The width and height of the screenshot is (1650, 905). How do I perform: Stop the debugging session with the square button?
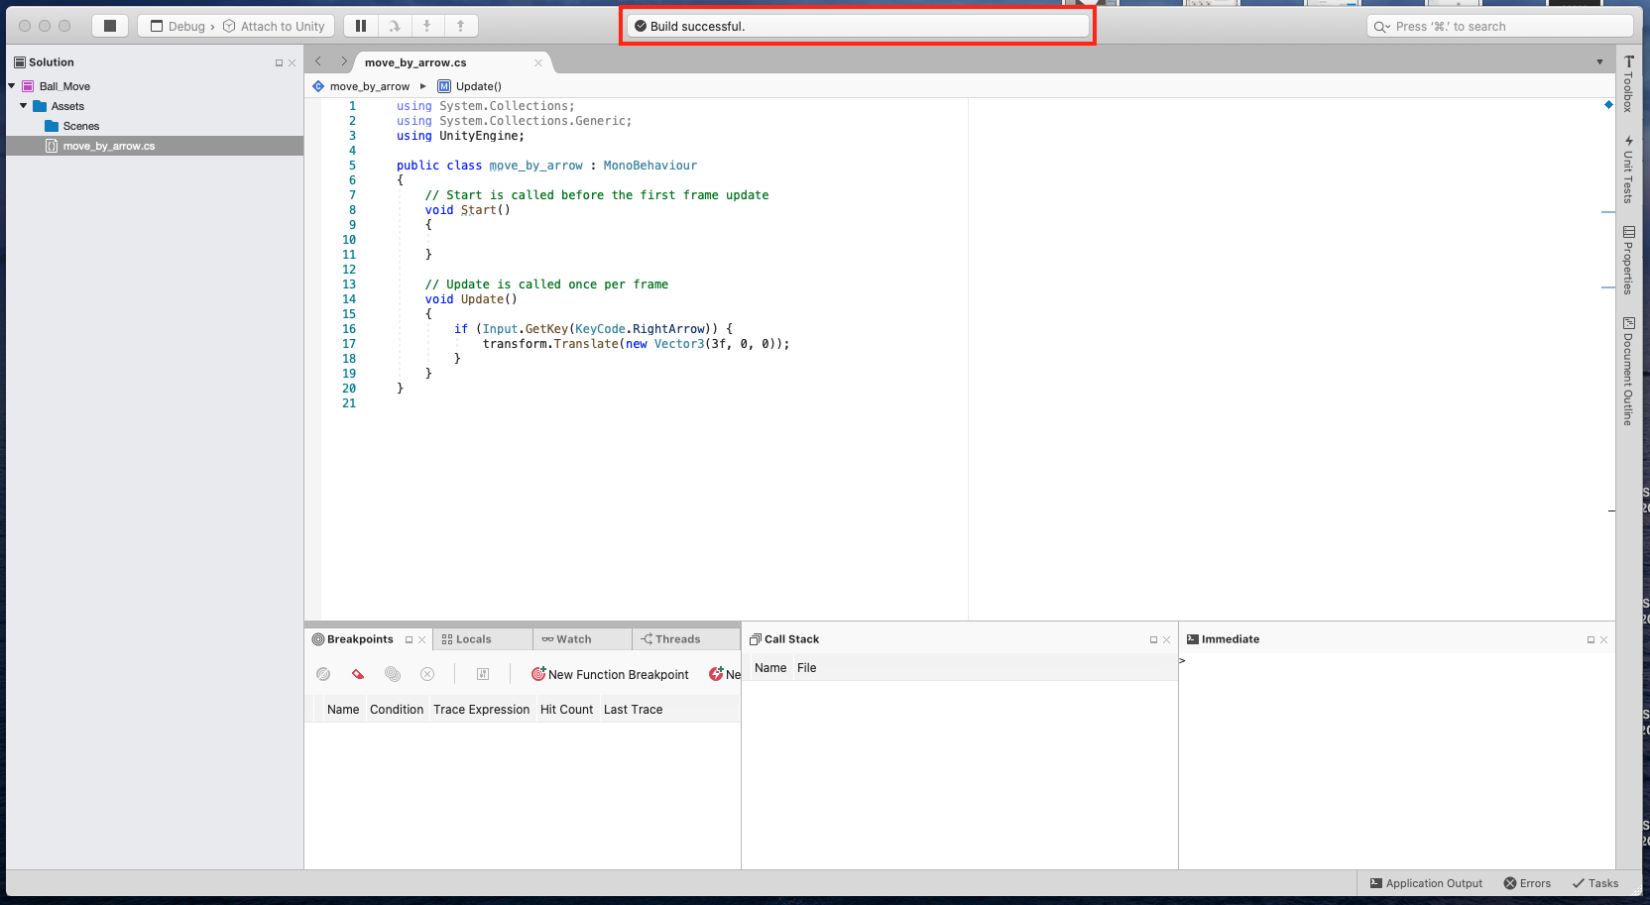pos(110,26)
